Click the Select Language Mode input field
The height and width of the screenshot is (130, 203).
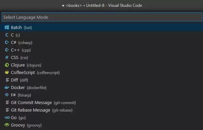click(102, 17)
